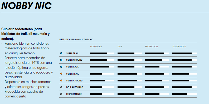
Task: Click the gray dot beside DD, RACEGUARD
Action: pyautogui.click(x=61, y=87)
